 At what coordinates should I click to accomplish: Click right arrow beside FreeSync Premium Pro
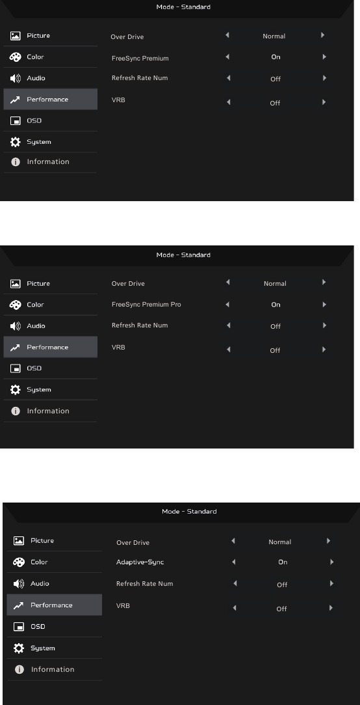[x=324, y=305]
